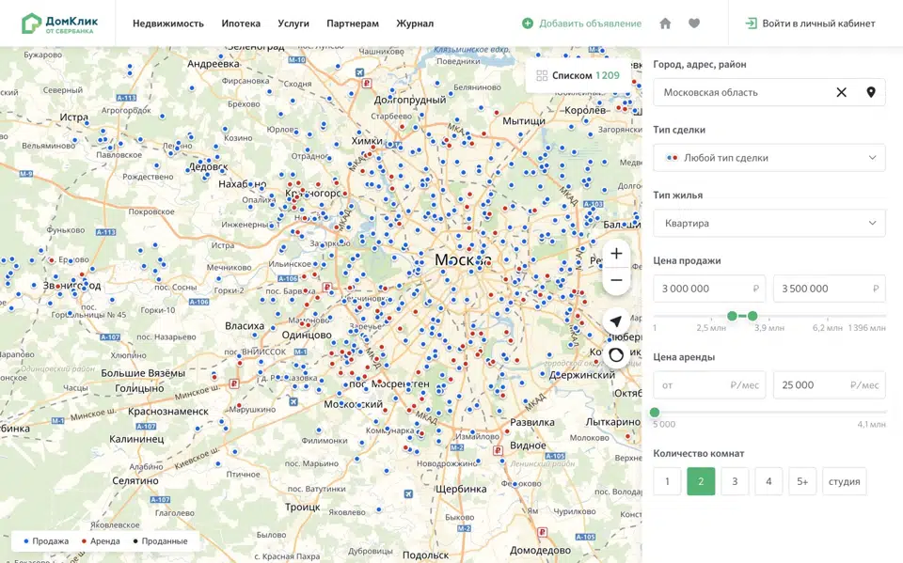Click the login arrow icon
The image size is (903, 563).
pyautogui.click(x=751, y=23)
